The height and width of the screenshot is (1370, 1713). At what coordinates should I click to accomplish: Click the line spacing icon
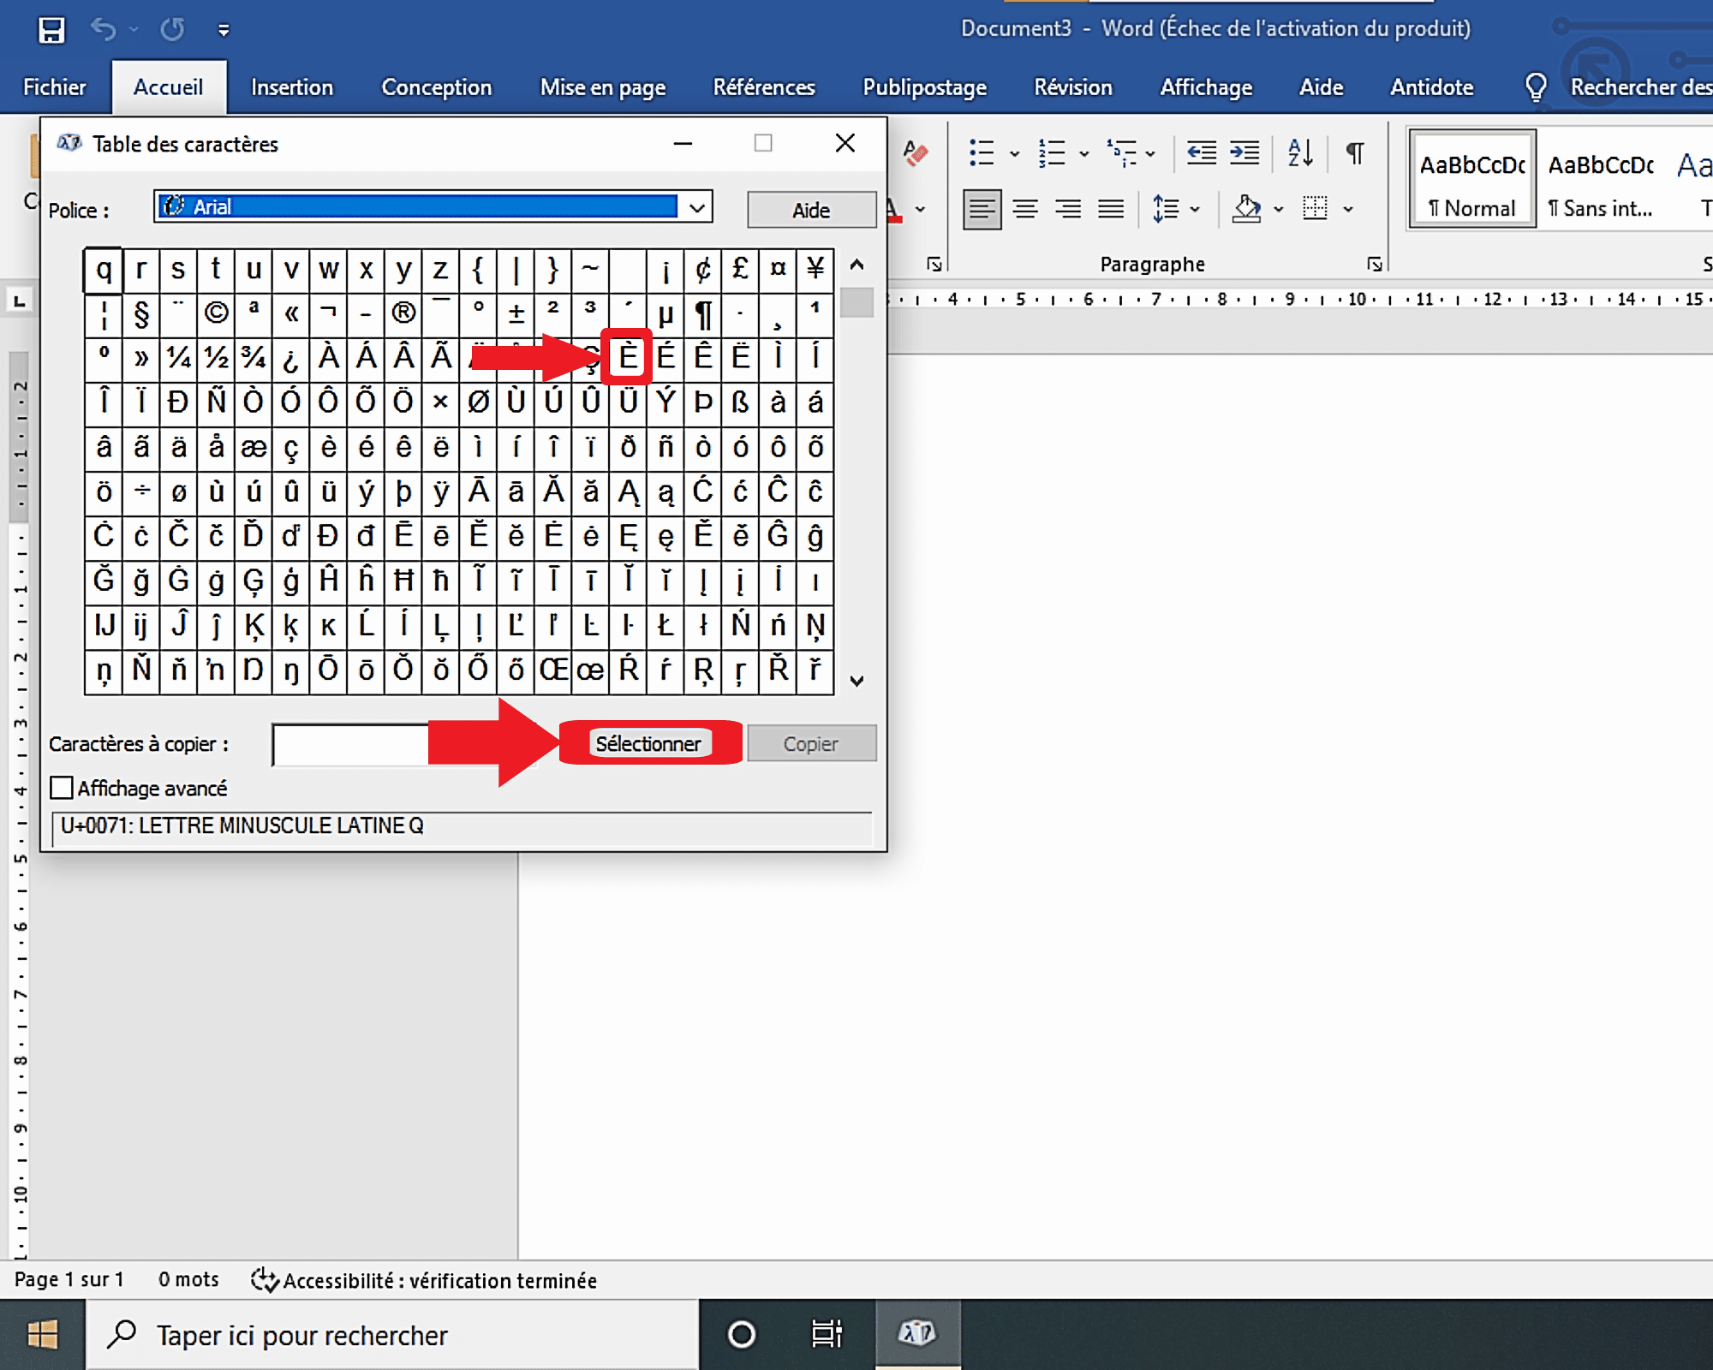tap(1166, 209)
